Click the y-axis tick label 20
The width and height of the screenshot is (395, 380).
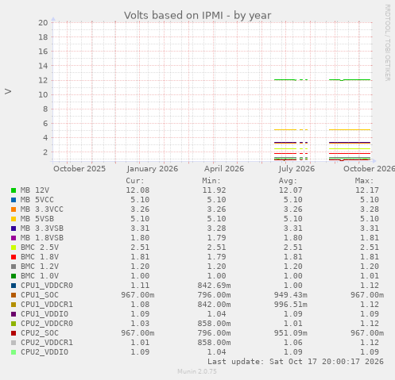point(43,23)
